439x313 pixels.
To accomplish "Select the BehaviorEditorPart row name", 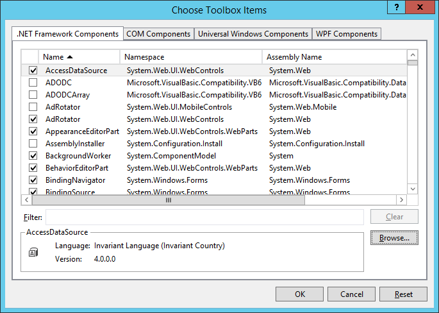I will point(77,168).
